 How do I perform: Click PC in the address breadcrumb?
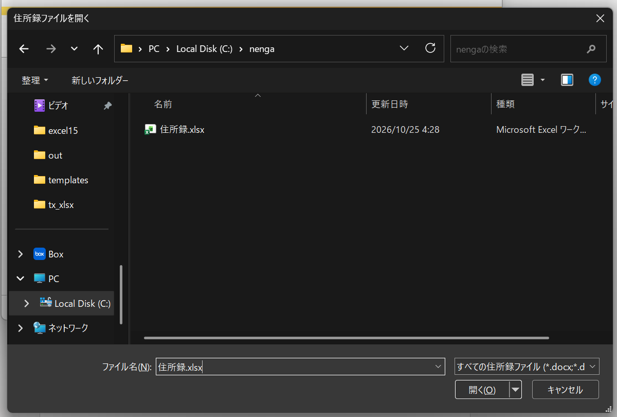(154, 49)
